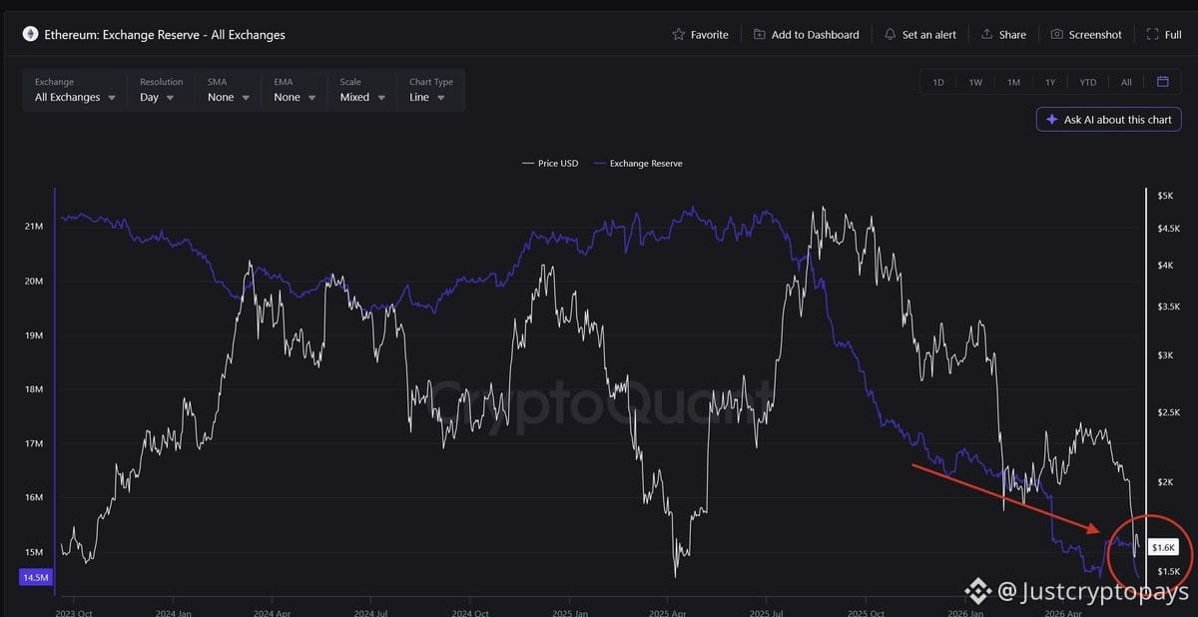The height and width of the screenshot is (617, 1198).
Task: Select the 1M time range
Action: pyautogui.click(x=1013, y=82)
